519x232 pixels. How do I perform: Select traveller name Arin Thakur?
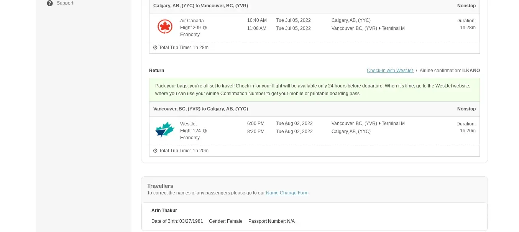tap(164, 211)
